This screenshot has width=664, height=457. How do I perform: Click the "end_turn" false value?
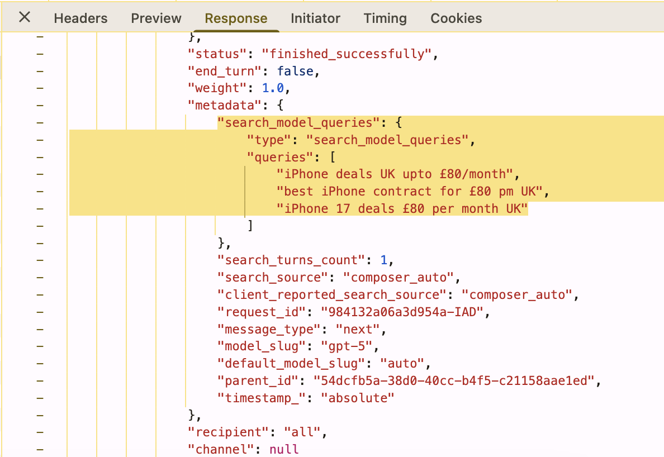coord(295,71)
